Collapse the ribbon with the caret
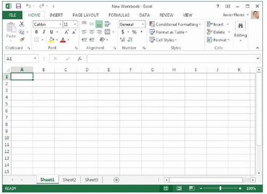Viewport: 267px width, 194px height. tap(257, 48)
